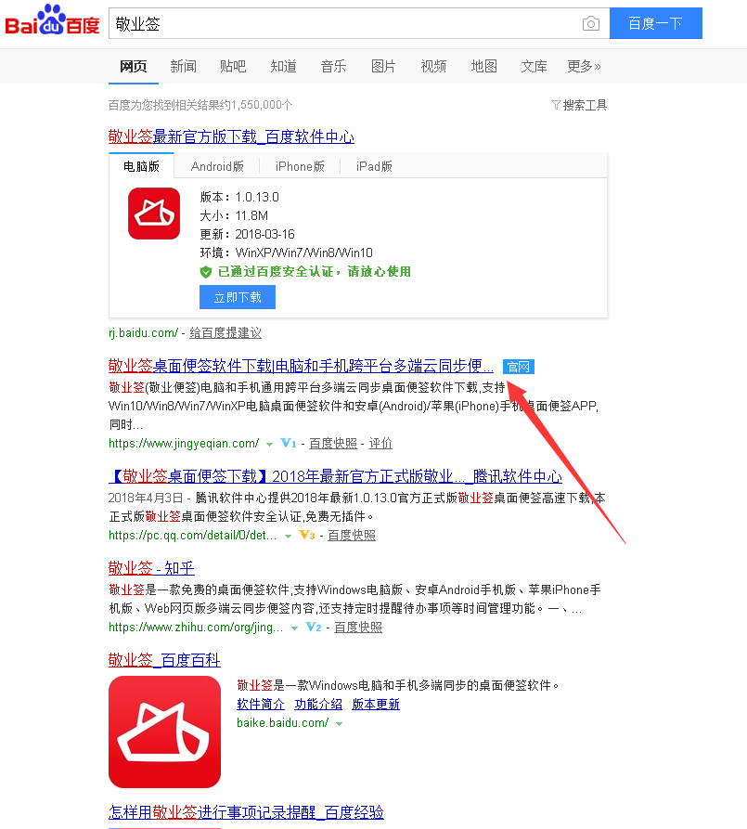The image size is (747, 829).
Task: Open 搜索工具 search tools
Action: point(585,105)
